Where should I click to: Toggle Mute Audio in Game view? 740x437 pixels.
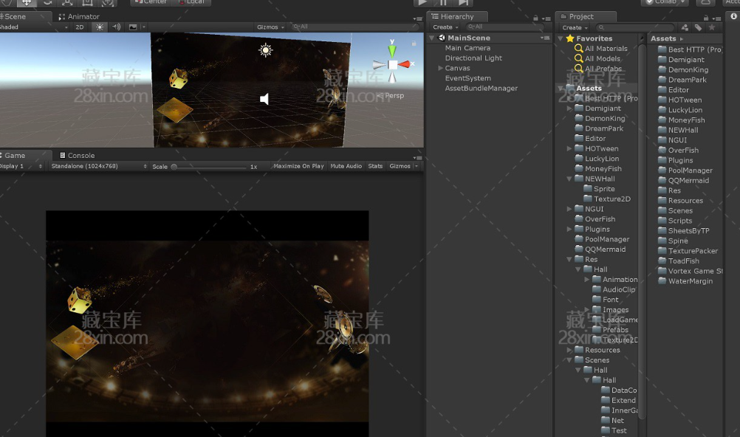[346, 166]
